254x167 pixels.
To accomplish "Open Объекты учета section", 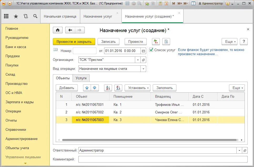I will (x=17, y=148).
